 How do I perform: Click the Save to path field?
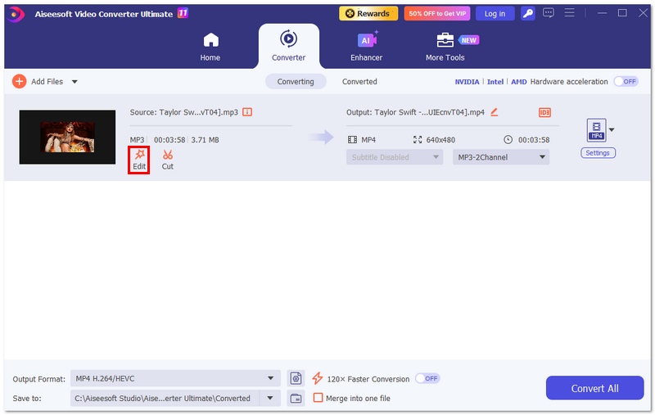(165, 399)
